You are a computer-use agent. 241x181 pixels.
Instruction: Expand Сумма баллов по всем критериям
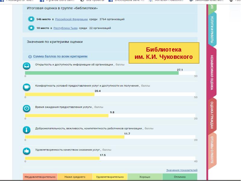58,56
